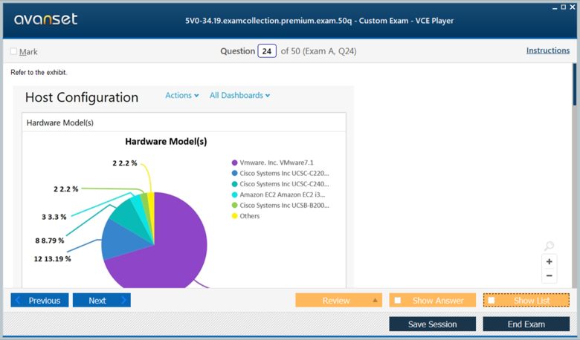Click End Exam

click(x=526, y=324)
